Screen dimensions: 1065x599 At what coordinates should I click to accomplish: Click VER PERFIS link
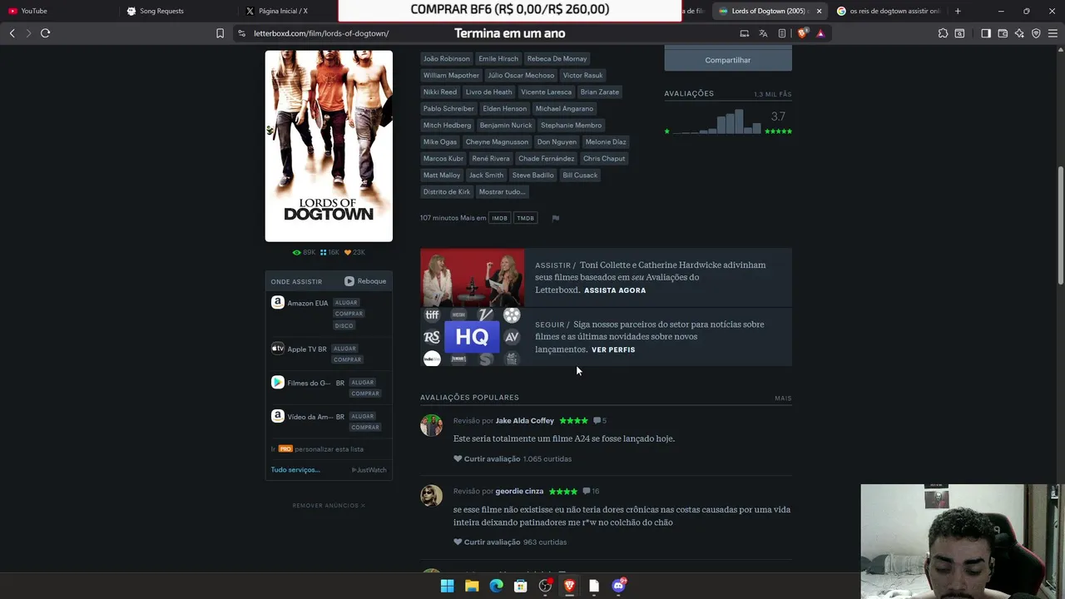pos(613,349)
